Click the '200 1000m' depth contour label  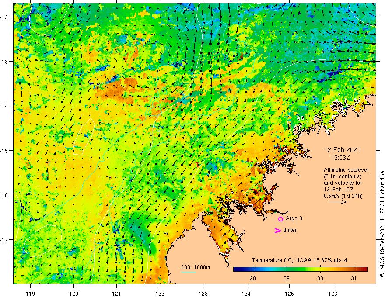point(196,267)
